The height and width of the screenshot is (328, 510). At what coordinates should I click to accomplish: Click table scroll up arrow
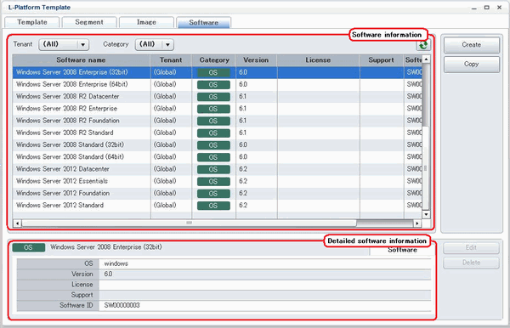tap(426, 59)
